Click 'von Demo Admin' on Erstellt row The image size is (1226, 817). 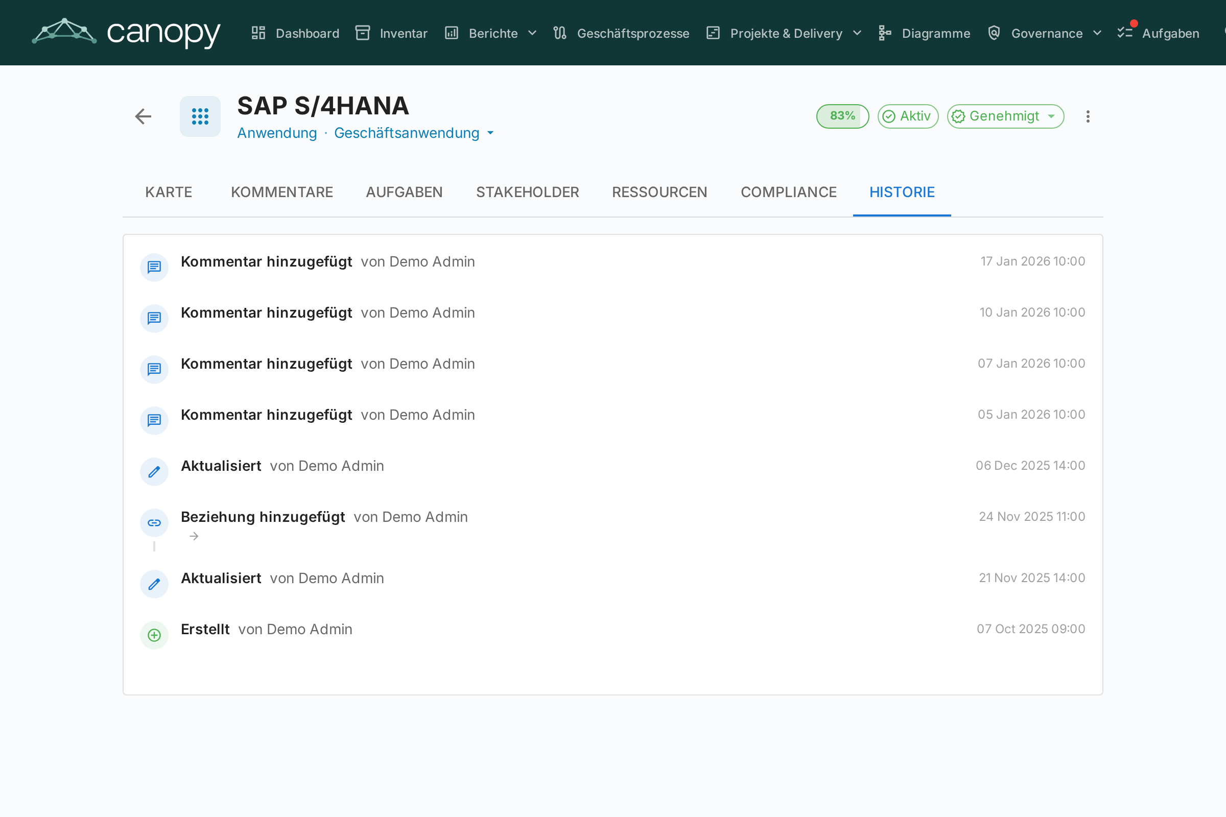[x=295, y=630]
